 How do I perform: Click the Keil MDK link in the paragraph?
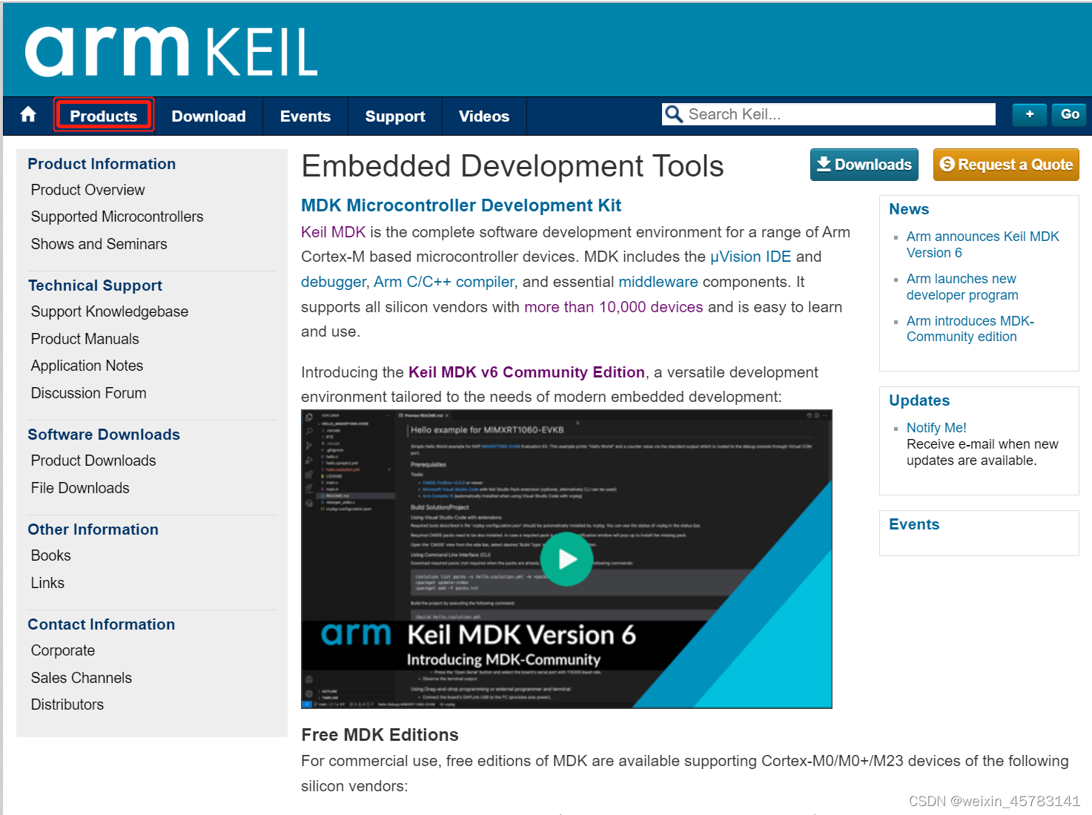[x=334, y=232]
